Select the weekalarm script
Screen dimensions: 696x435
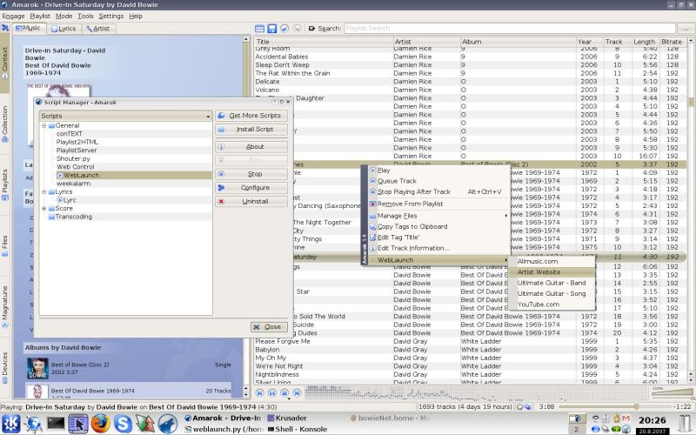coord(73,184)
